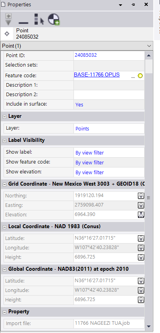
Task: Click the Description 2 input field
Action: (109, 95)
